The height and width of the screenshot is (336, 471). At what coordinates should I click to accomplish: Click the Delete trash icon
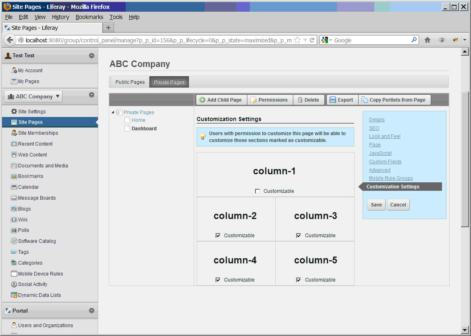pyautogui.click(x=300, y=100)
